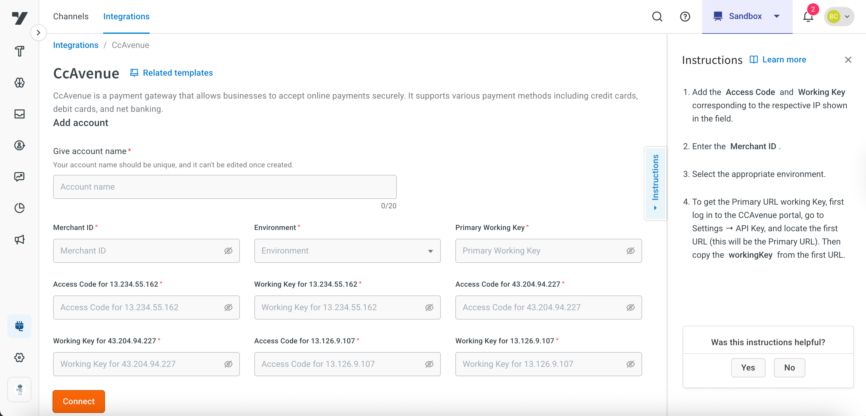Expand the left sidebar with chevron
Viewport: 866px width, 416px height.
[x=38, y=33]
